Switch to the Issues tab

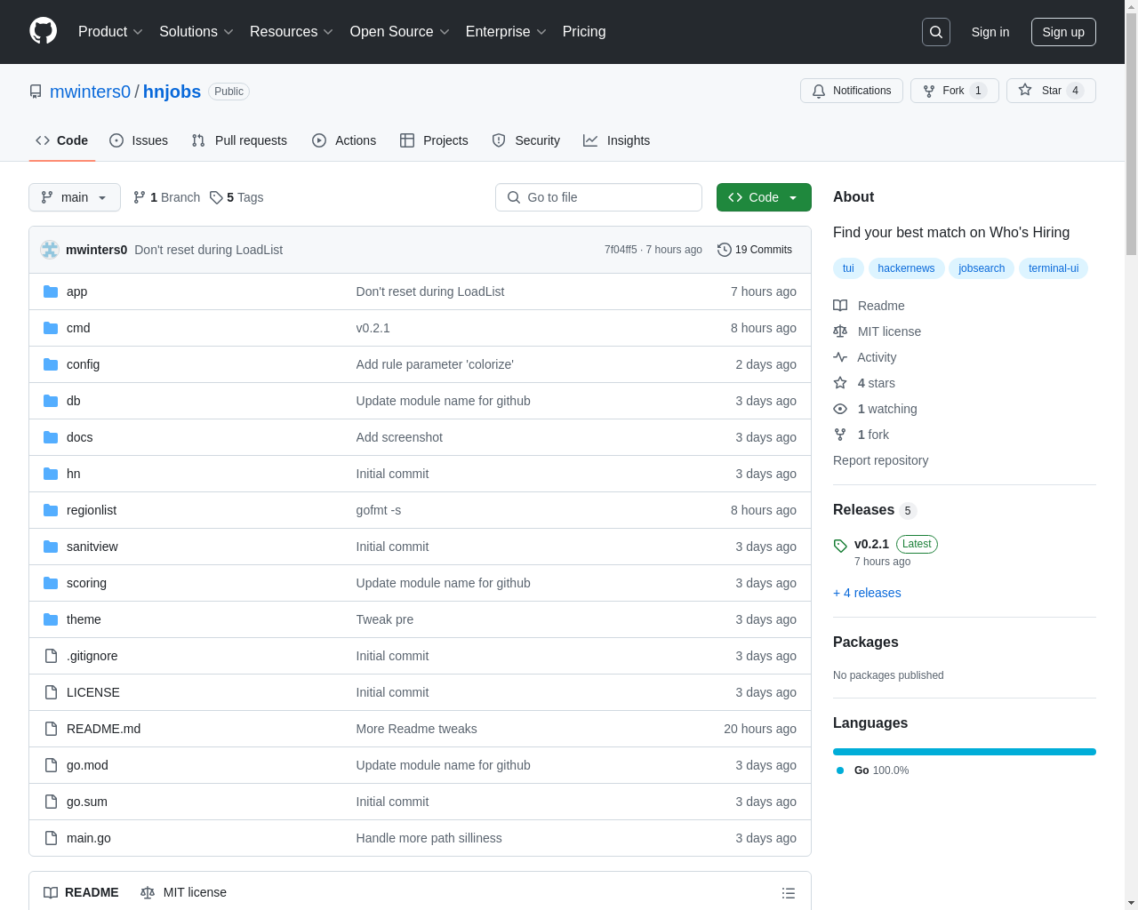click(x=139, y=140)
